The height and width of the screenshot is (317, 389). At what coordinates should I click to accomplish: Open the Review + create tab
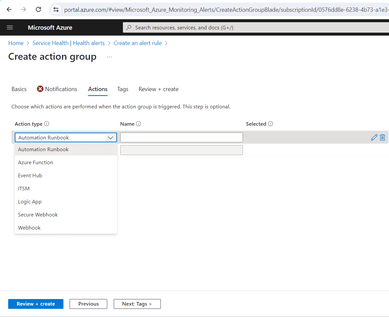click(x=159, y=89)
